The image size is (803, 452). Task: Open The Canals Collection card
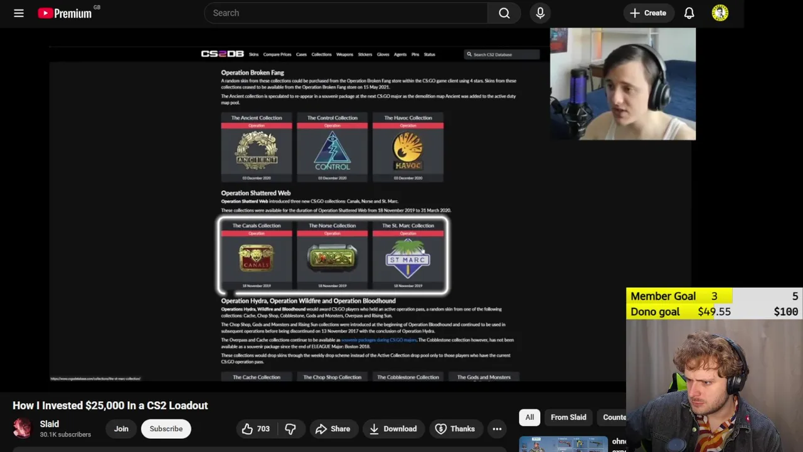257,256
